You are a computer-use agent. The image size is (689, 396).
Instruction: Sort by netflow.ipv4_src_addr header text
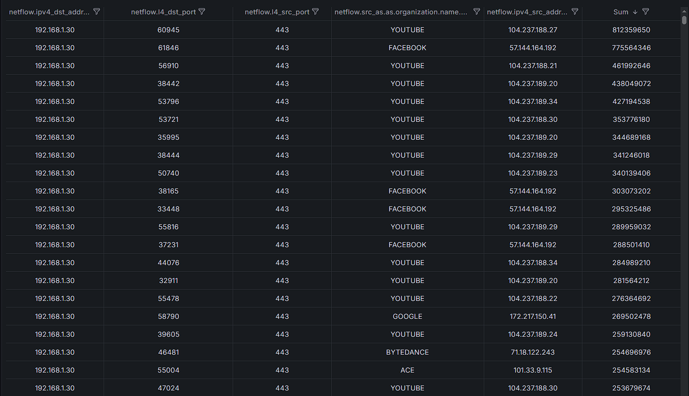tap(526, 12)
